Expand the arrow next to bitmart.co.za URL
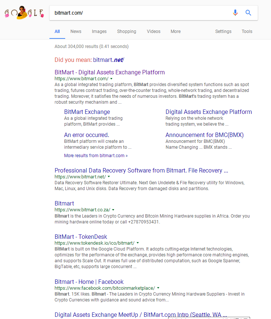The width and height of the screenshot is (271, 319). coord(113,210)
